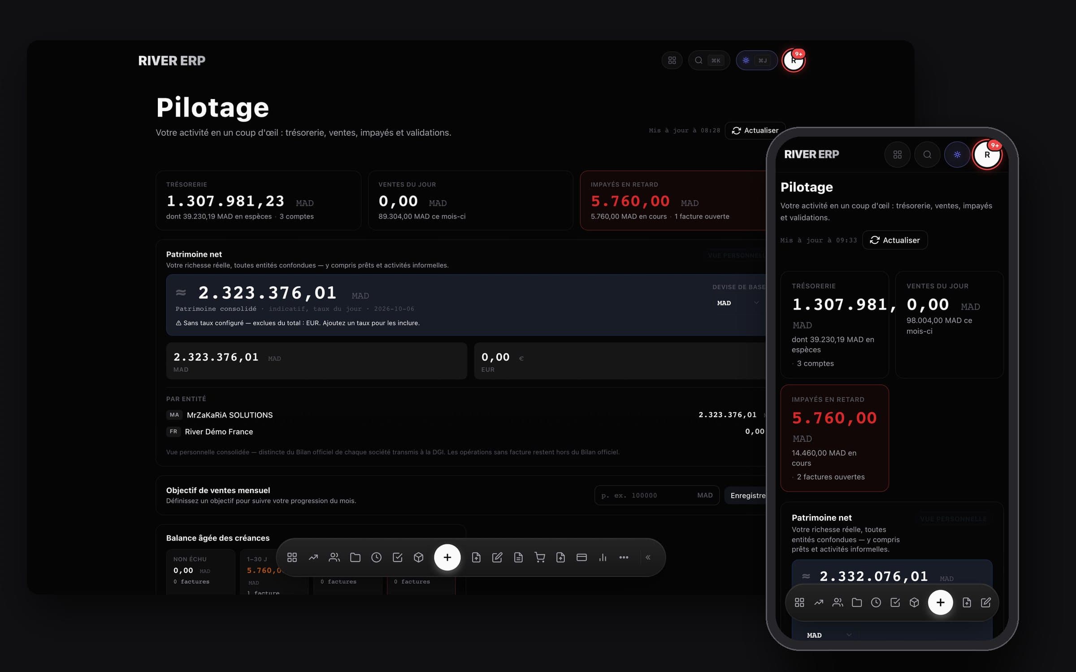Click the Sans taux configuré EUR warning text
The image size is (1076, 672).
[x=298, y=323]
